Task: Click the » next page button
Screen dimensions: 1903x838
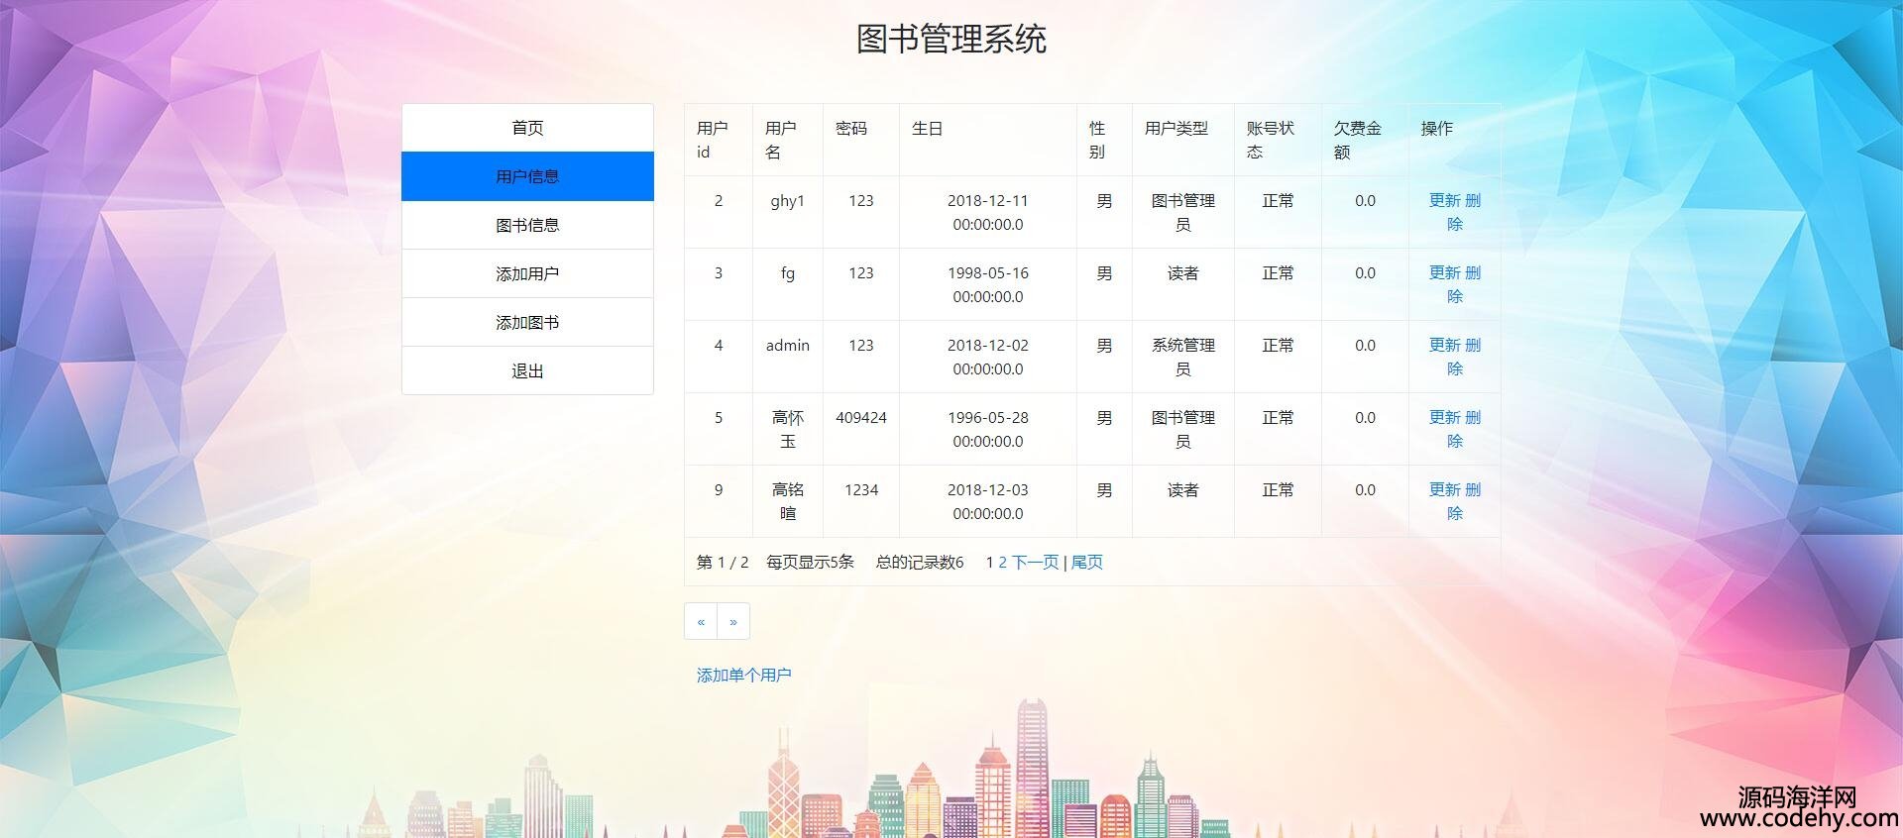Action: [733, 621]
